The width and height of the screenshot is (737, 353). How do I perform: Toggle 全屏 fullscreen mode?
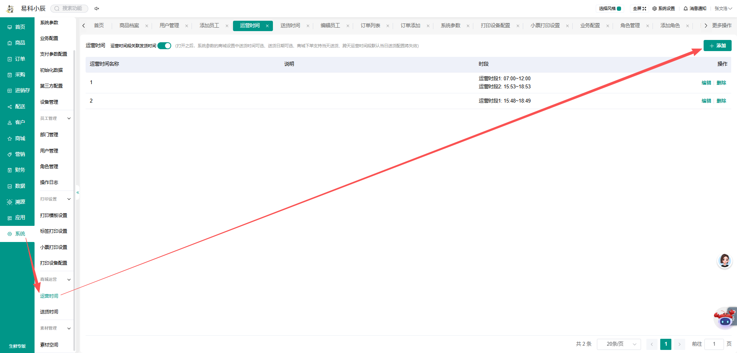640,8
